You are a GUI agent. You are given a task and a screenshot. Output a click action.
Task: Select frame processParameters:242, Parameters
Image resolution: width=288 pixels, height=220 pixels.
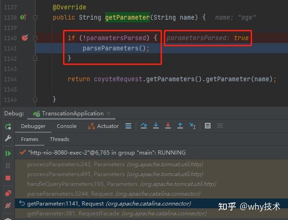point(151,164)
